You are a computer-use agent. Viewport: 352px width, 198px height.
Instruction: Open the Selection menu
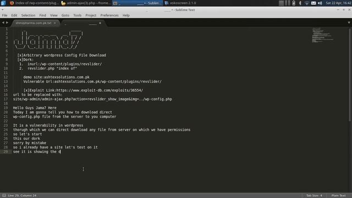(28, 15)
